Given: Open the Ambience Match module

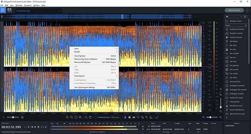Looking at the screenshot, I should [x=235, y=29].
